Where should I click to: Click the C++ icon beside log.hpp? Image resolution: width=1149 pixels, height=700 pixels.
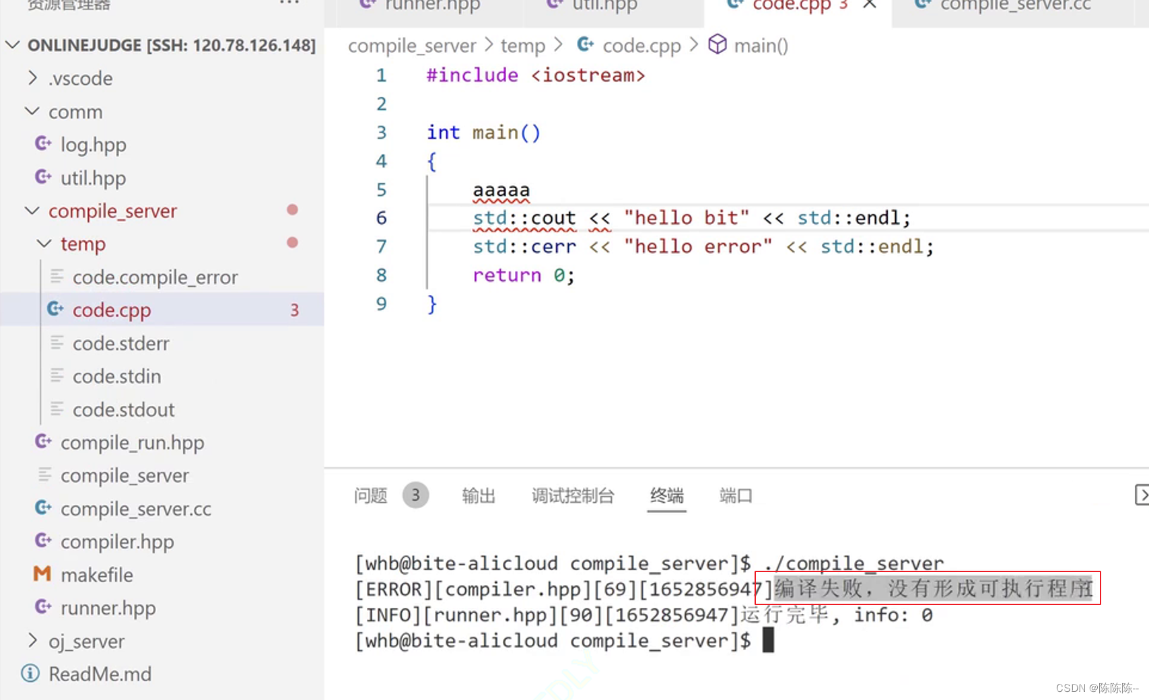43,143
